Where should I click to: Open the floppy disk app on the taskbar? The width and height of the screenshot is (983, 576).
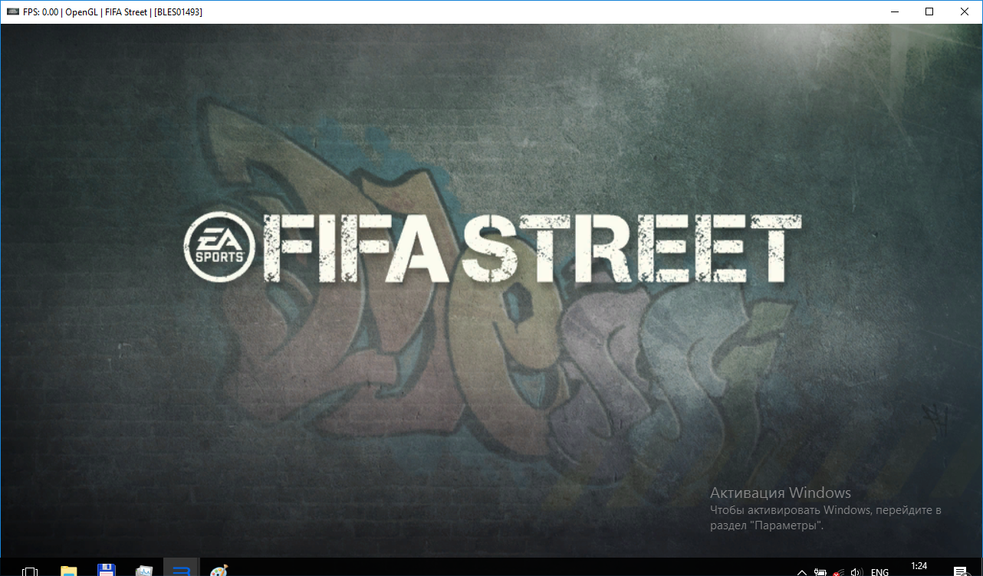pos(106,571)
